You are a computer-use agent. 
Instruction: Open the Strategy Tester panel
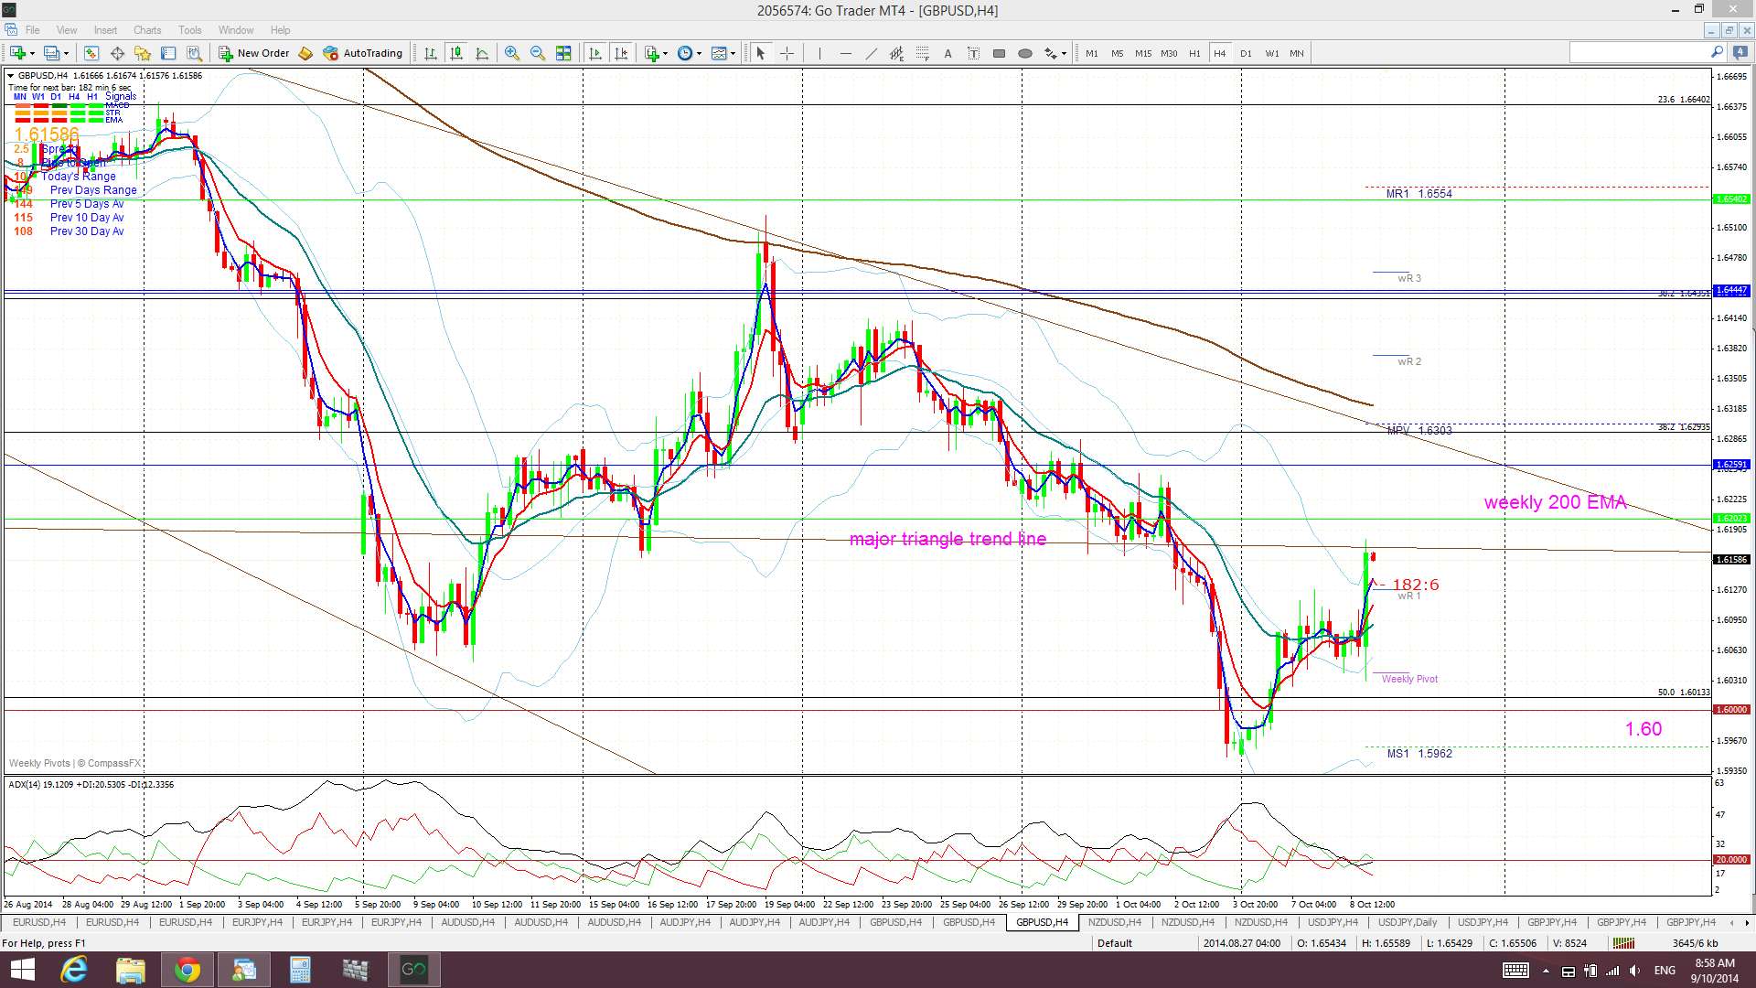pos(194,53)
